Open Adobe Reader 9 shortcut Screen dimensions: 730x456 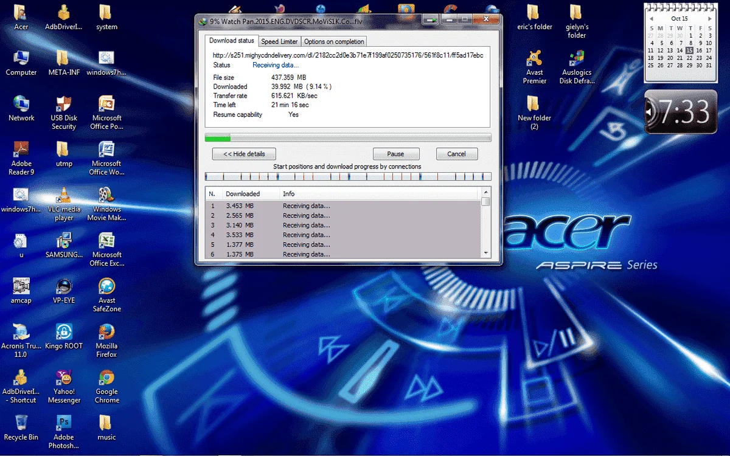pyautogui.click(x=21, y=159)
